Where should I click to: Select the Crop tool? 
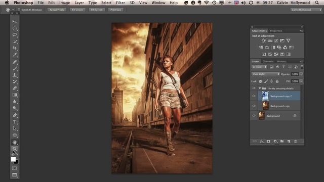pyautogui.click(x=15, y=48)
